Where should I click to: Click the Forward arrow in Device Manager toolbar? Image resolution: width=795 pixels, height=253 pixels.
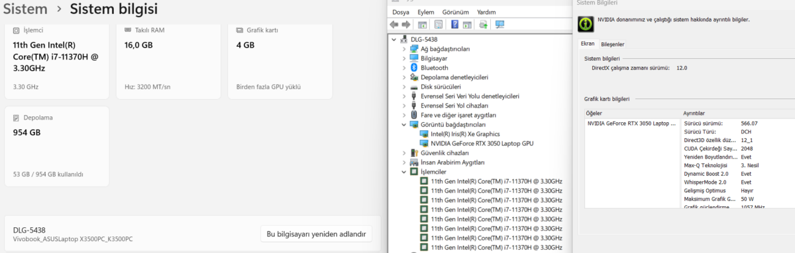click(x=405, y=24)
